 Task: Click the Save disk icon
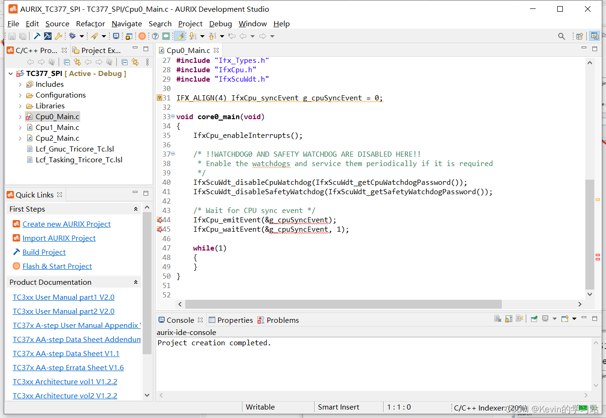(12, 36)
